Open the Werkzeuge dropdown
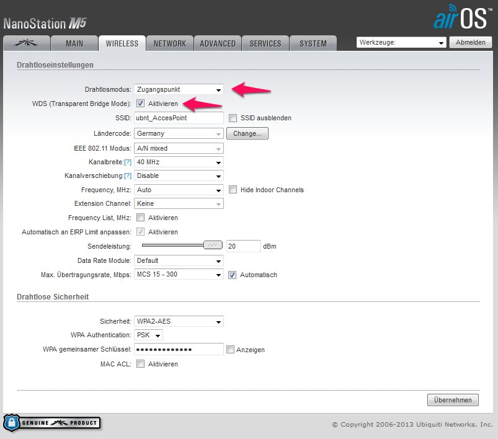This screenshot has height=439, width=498. click(401, 42)
